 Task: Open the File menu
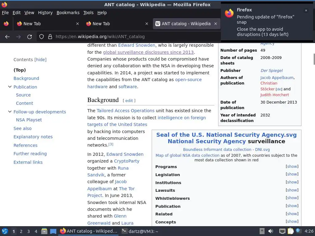5,13
